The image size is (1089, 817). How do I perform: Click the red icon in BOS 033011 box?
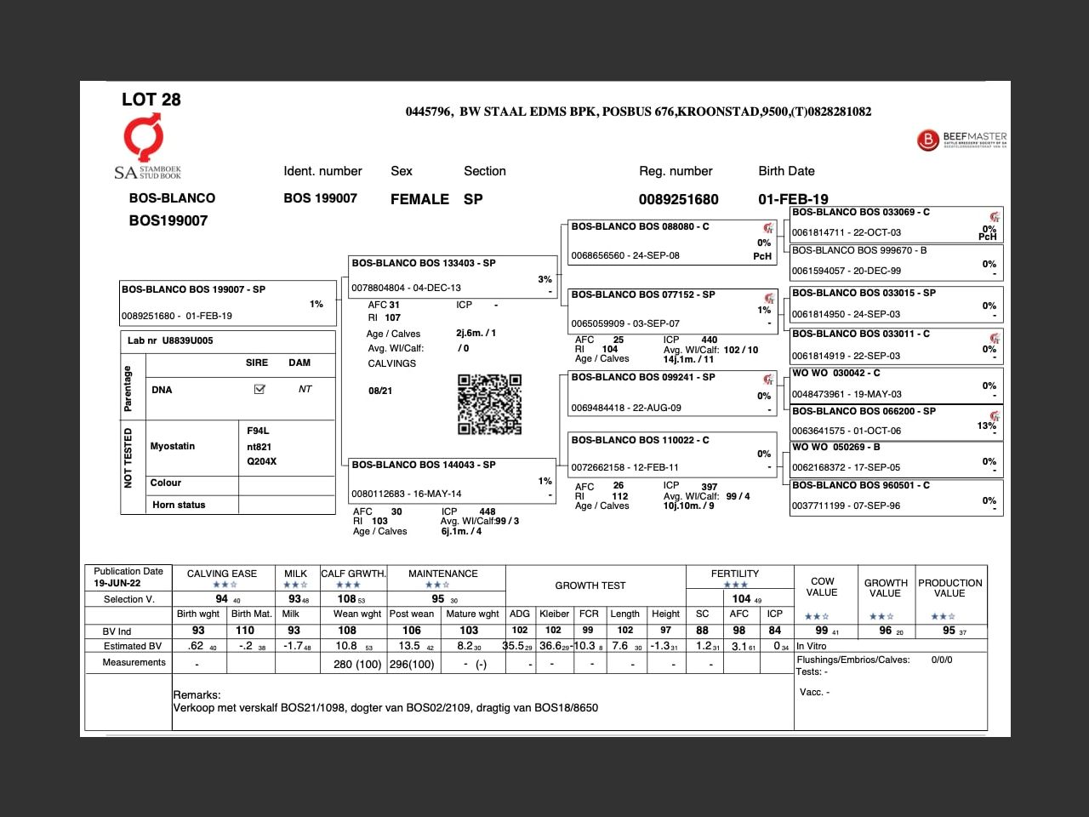pos(994,338)
